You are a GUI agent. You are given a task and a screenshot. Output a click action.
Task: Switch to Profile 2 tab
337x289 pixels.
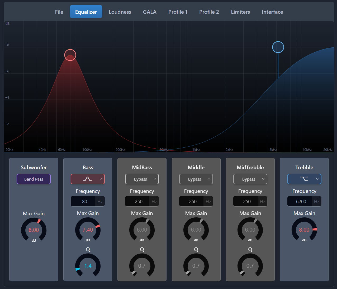[x=209, y=12]
